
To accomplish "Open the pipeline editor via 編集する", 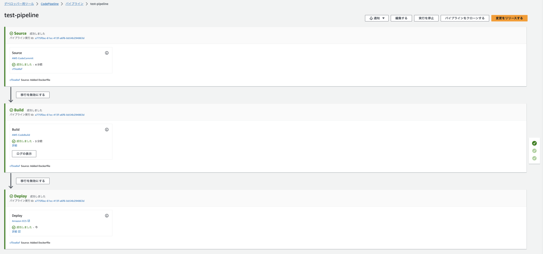I will (401, 18).
